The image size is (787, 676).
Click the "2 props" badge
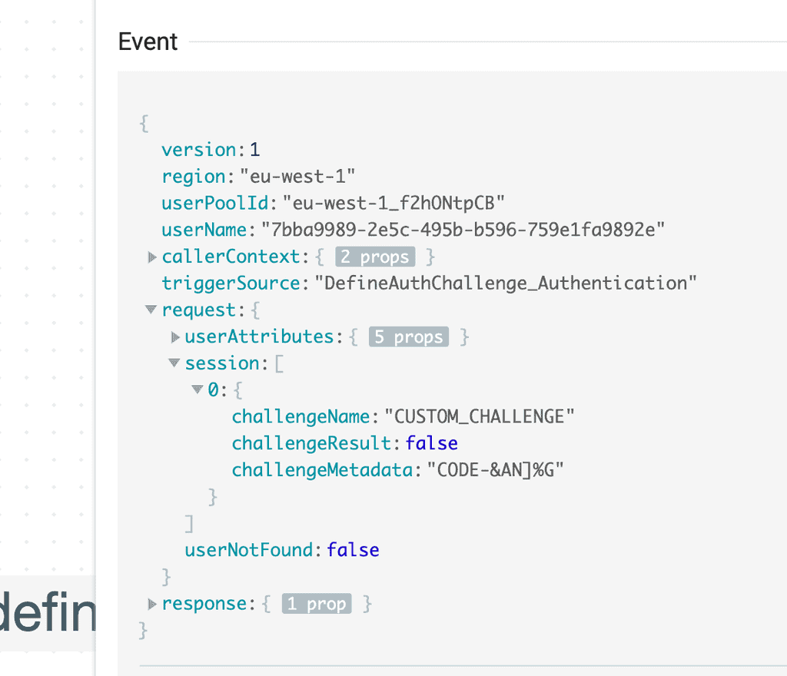tap(374, 257)
